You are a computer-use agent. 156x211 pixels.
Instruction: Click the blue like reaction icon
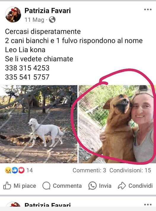(x=15, y=170)
